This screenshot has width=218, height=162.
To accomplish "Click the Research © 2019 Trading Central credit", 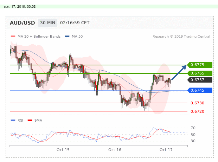I will click(181, 37).
